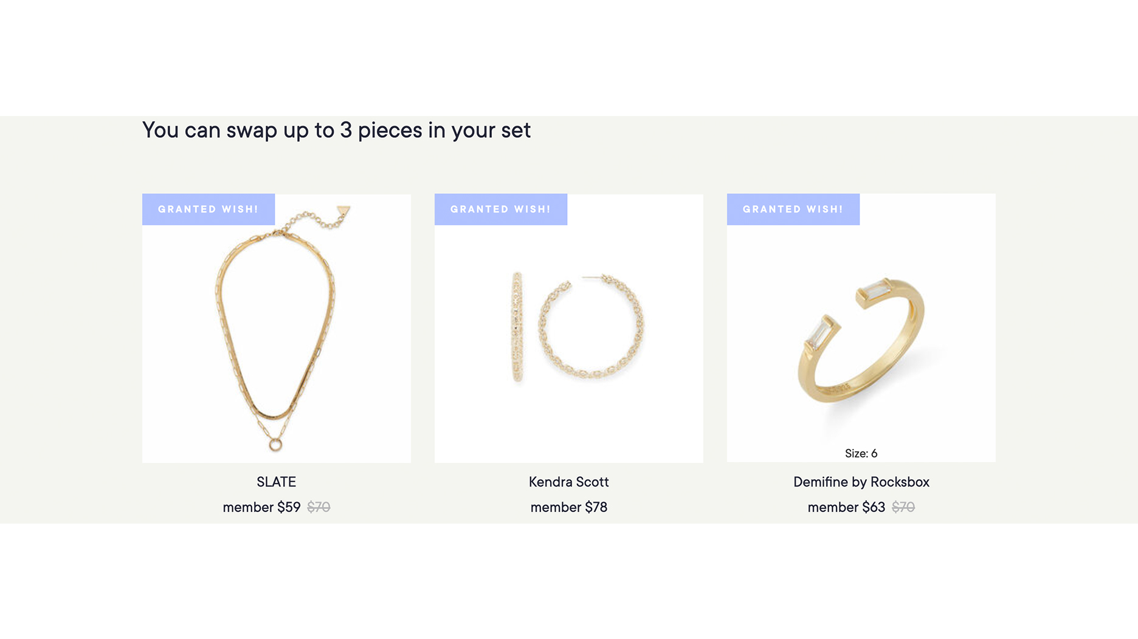Image resolution: width=1138 pixels, height=639 pixels.
Task: Click Granted Wish badge on Demifine ring
Action: pyautogui.click(x=793, y=210)
